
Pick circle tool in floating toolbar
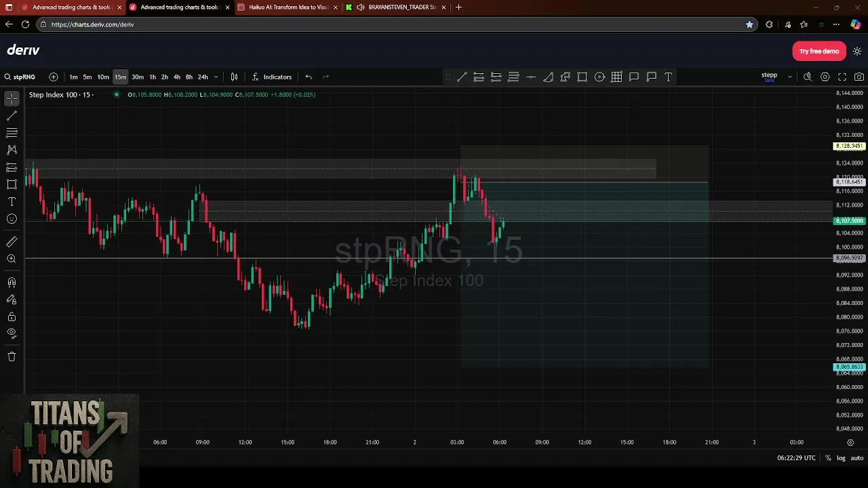(599, 77)
